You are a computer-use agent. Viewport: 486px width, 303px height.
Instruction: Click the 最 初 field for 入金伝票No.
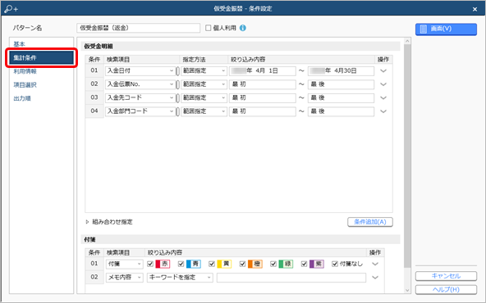click(x=263, y=84)
